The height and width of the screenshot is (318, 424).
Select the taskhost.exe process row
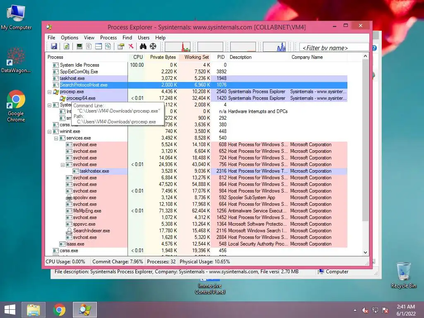click(x=196, y=78)
